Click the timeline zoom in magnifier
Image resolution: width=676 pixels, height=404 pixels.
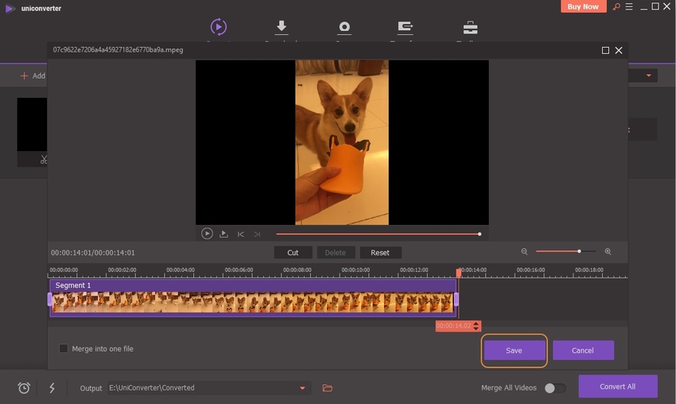(x=608, y=251)
